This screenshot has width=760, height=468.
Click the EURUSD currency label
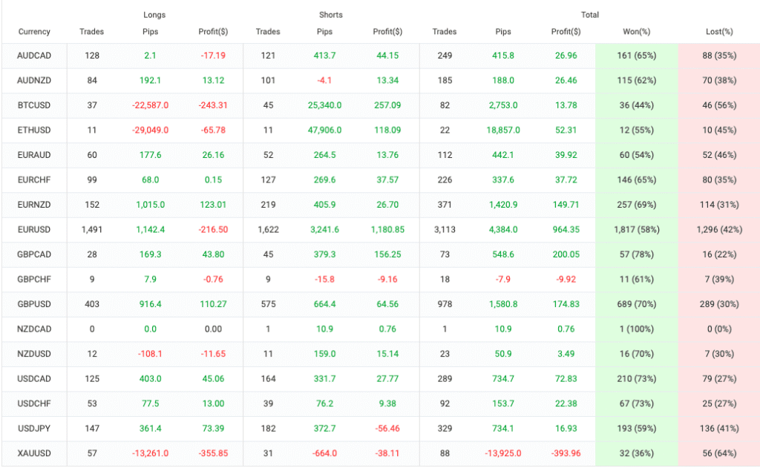(x=34, y=230)
